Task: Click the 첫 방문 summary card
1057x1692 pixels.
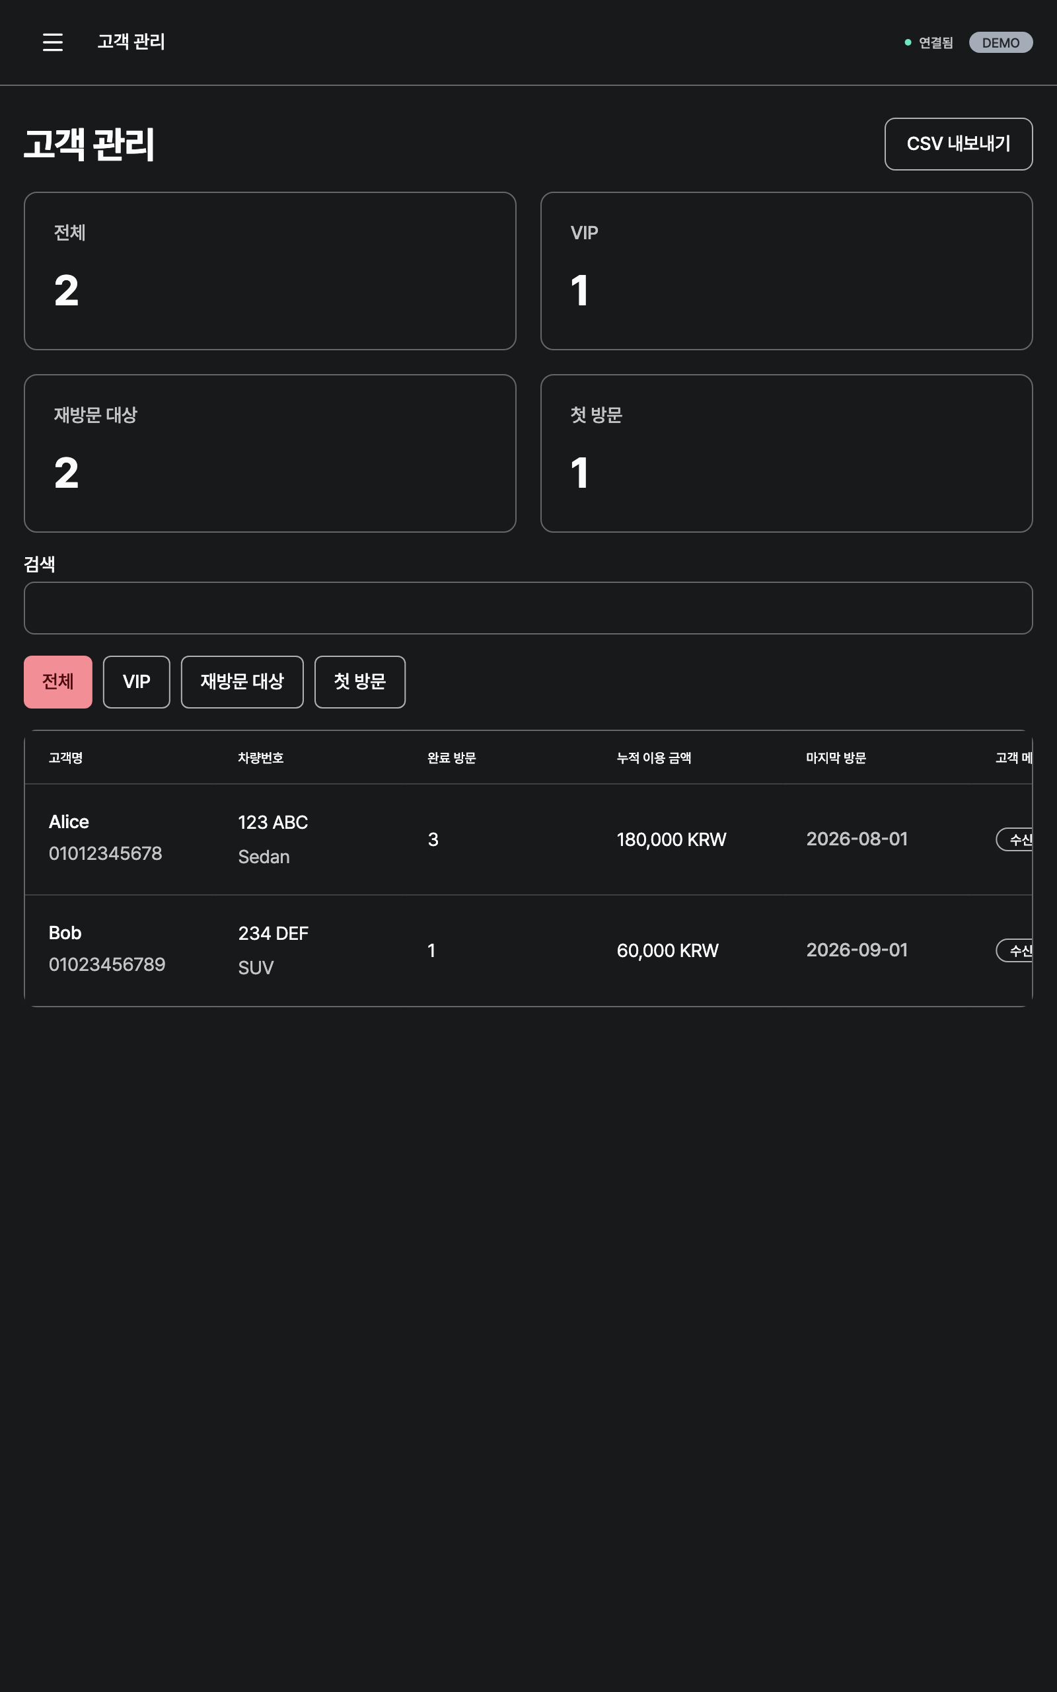Action: pos(786,453)
